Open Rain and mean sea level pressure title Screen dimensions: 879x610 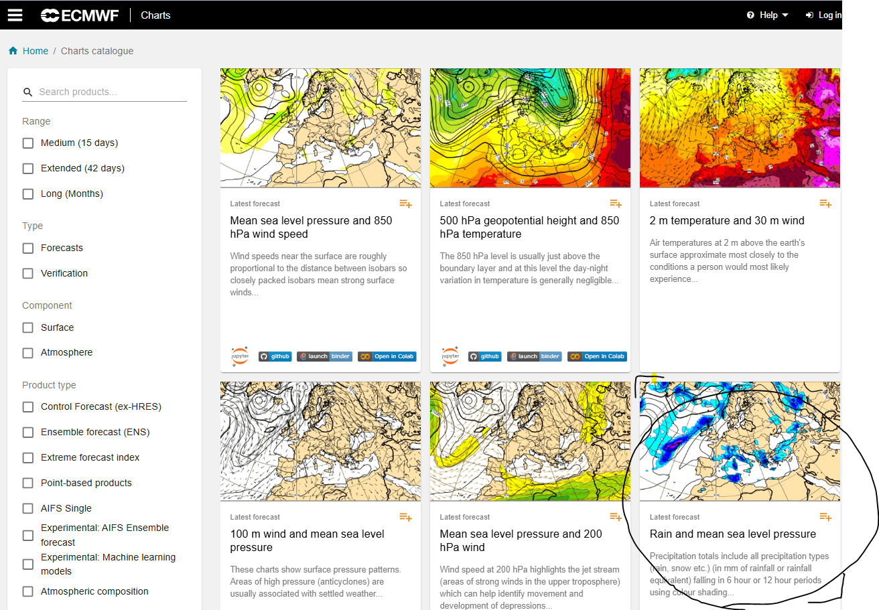[x=733, y=534]
